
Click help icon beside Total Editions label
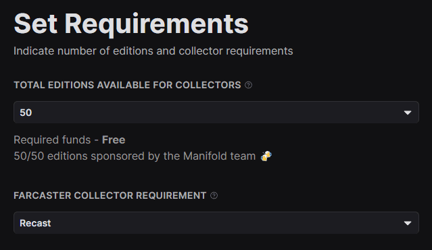[248, 85]
